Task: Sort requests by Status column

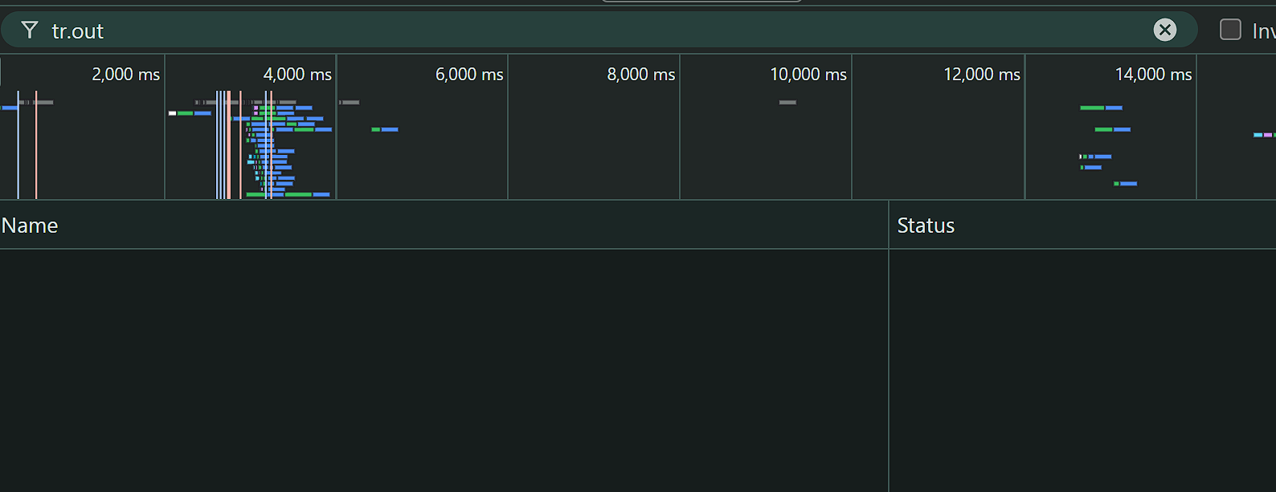Action: pos(926,226)
